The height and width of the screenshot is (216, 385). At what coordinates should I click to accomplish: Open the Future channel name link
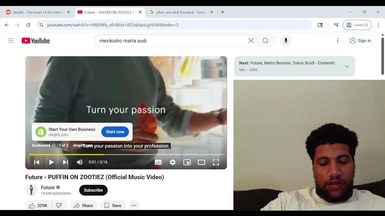[48, 187]
